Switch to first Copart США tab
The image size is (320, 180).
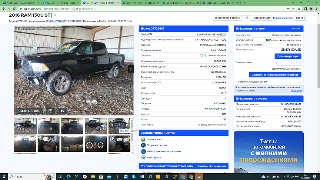[x=21, y=3]
